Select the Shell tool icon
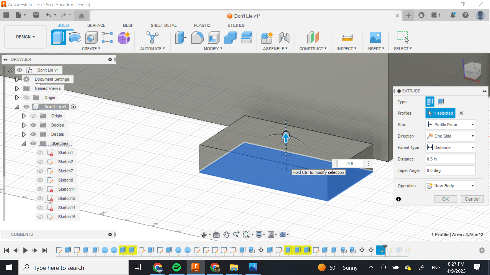 click(214, 37)
